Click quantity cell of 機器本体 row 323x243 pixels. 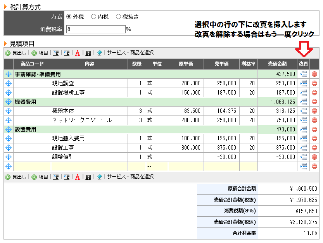(137, 111)
